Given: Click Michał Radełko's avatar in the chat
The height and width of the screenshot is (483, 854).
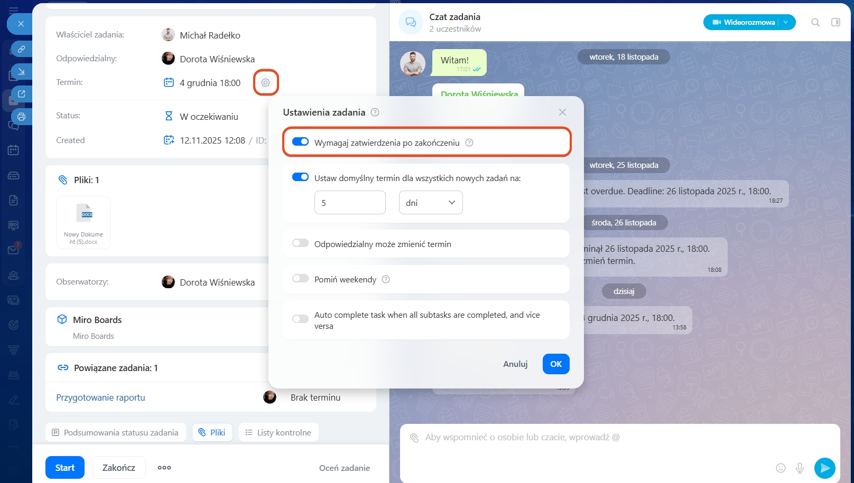Looking at the screenshot, I should pos(413,63).
